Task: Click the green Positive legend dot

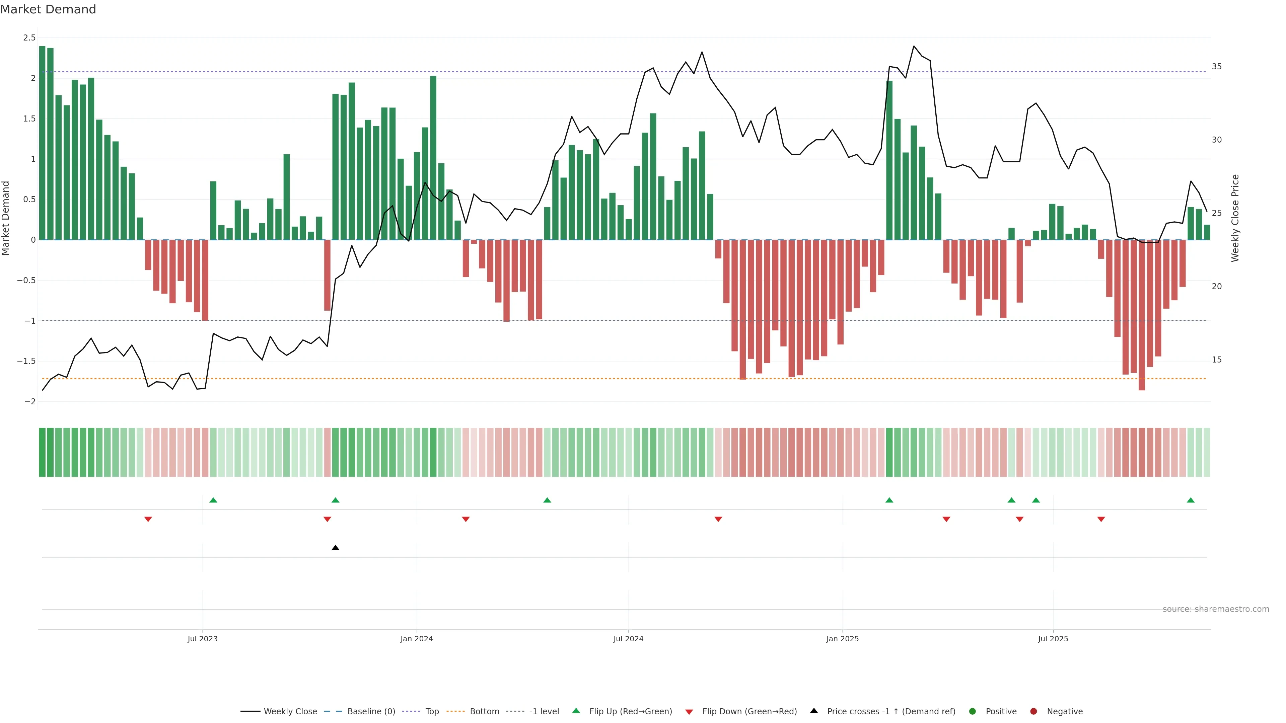Action: pyautogui.click(x=972, y=712)
